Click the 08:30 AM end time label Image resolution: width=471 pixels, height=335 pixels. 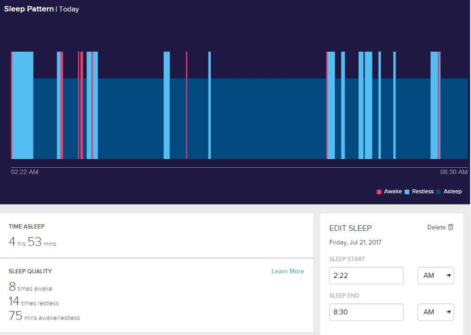click(454, 172)
